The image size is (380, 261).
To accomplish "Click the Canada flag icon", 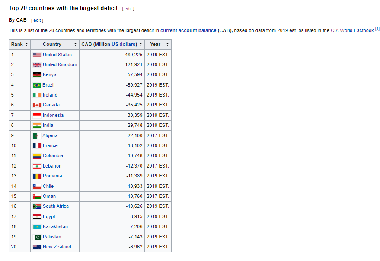I will (37, 105).
